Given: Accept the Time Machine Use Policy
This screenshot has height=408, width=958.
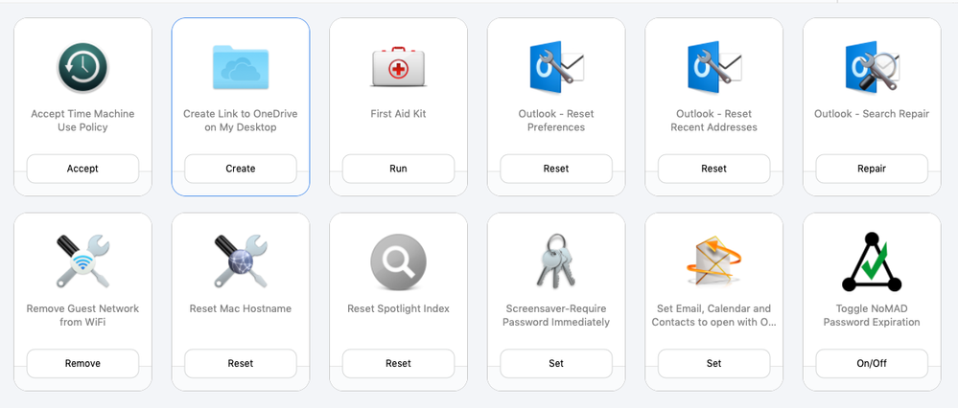Looking at the screenshot, I should tap(82, 169).
